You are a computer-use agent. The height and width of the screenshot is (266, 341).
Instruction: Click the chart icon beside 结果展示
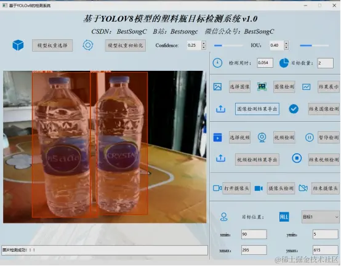pyautogui.click(x=306, y=87)
